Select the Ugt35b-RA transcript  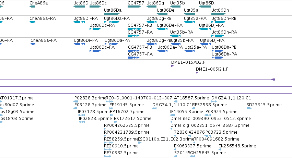coord(175,36)
